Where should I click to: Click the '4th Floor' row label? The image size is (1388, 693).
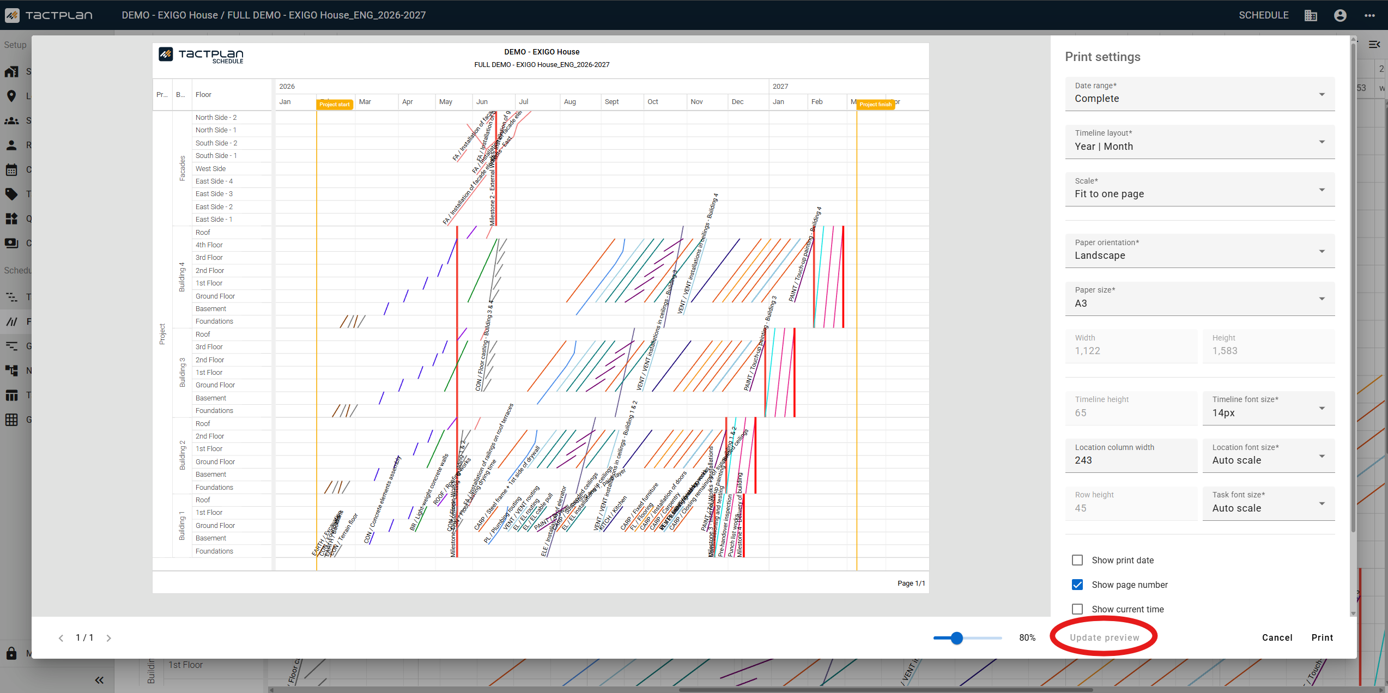pyautogui.click(x=209, y=245)
